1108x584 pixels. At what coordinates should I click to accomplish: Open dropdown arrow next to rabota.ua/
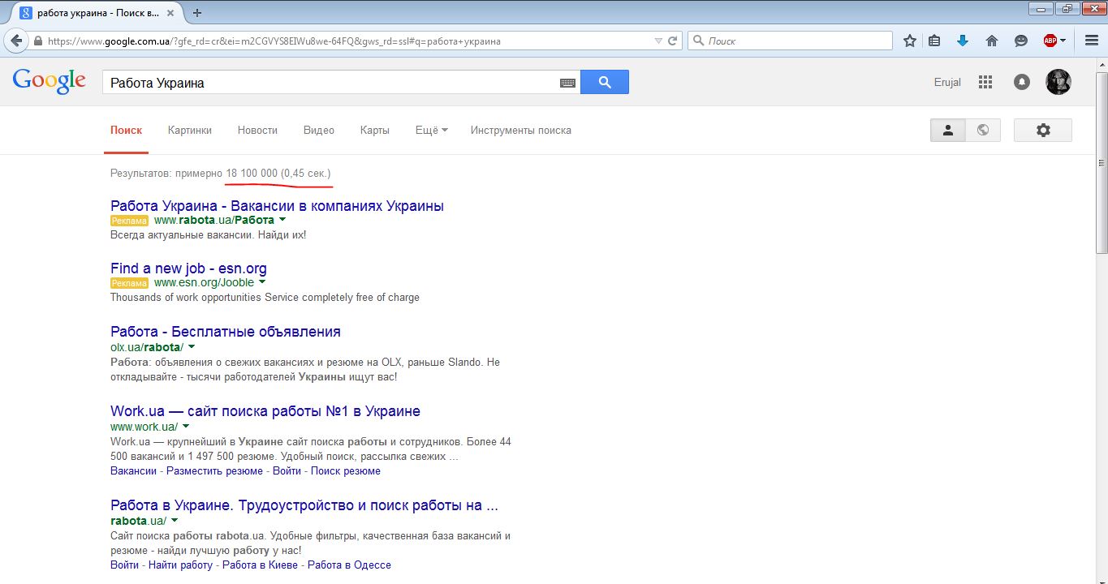(174, 521)
